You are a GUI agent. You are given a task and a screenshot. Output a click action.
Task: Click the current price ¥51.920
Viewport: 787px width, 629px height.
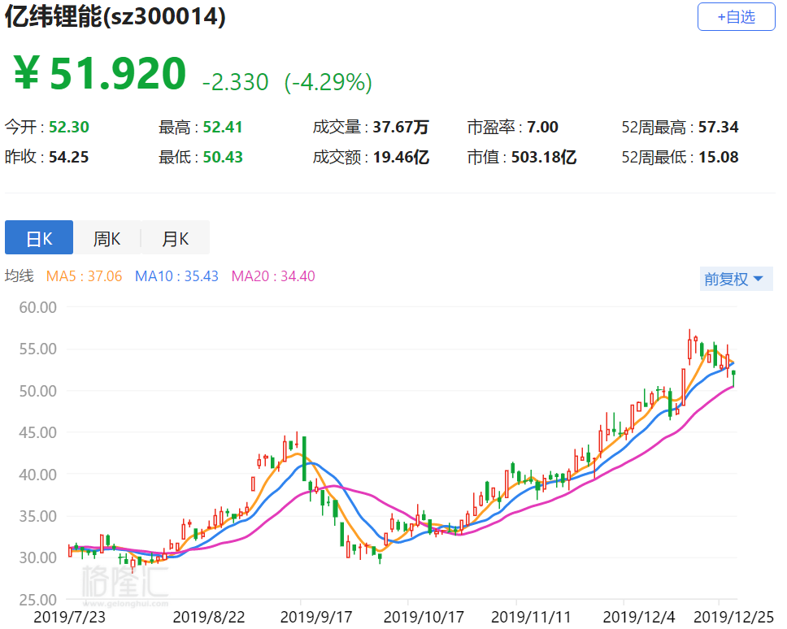coord(100,73)
